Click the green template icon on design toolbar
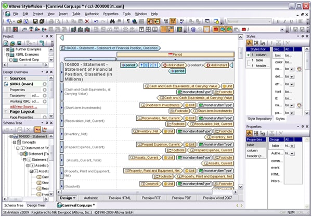This screenshot has width=312, height=217. point(229,30)
